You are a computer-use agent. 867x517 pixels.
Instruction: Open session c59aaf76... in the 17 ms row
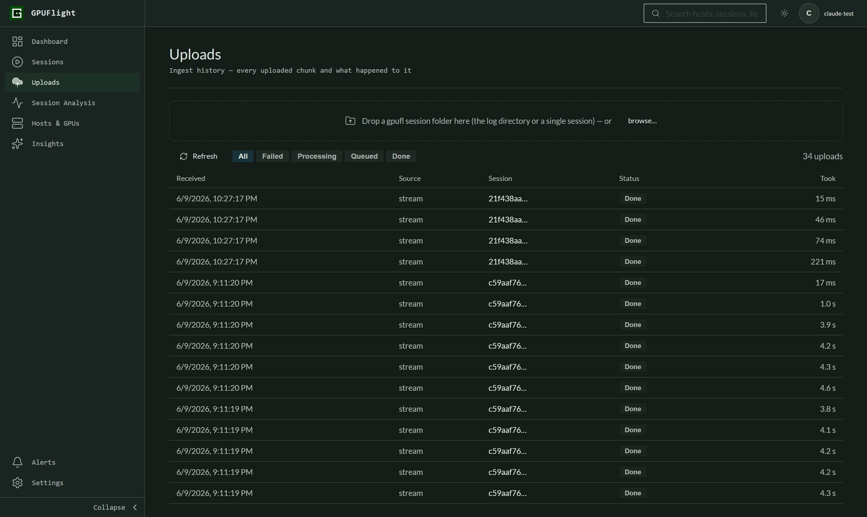pos(507,283)
